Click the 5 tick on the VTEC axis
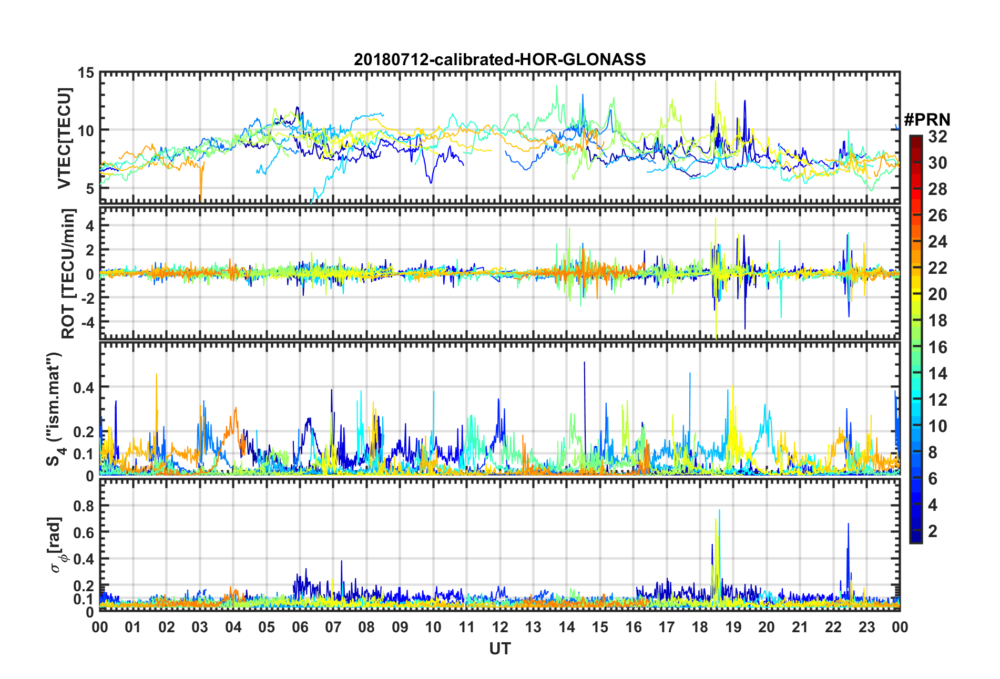 [90, 188]
